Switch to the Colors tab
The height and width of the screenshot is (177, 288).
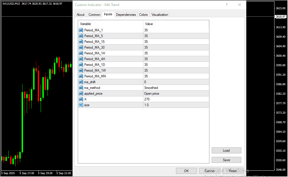coord(143,15)
